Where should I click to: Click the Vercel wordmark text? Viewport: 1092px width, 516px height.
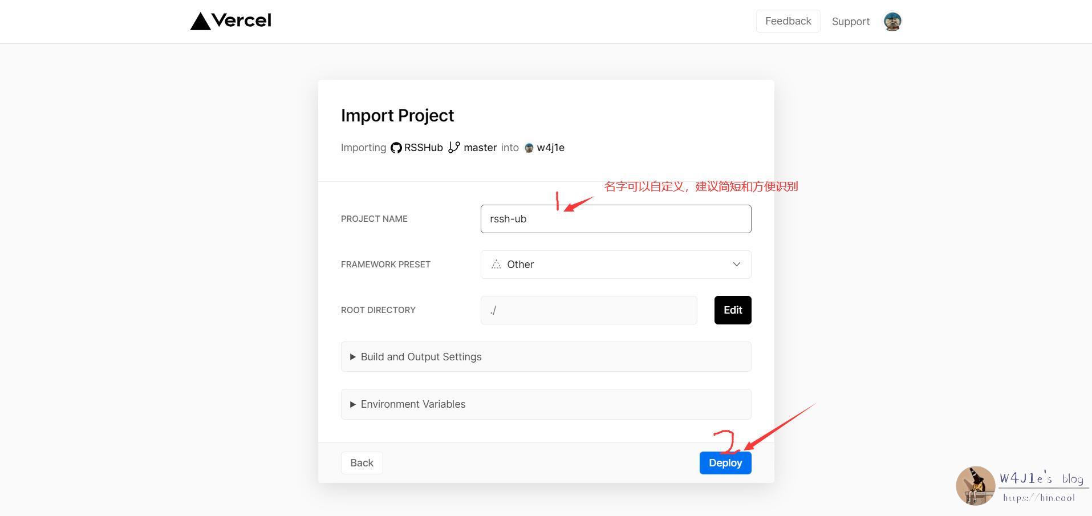tap(241, 21)
